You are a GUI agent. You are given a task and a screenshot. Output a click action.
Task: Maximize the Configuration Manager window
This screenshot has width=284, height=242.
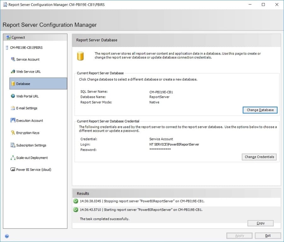coord(263,4)
